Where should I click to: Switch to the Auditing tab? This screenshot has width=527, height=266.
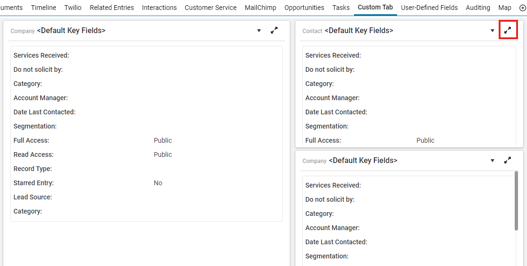[478, 8]
